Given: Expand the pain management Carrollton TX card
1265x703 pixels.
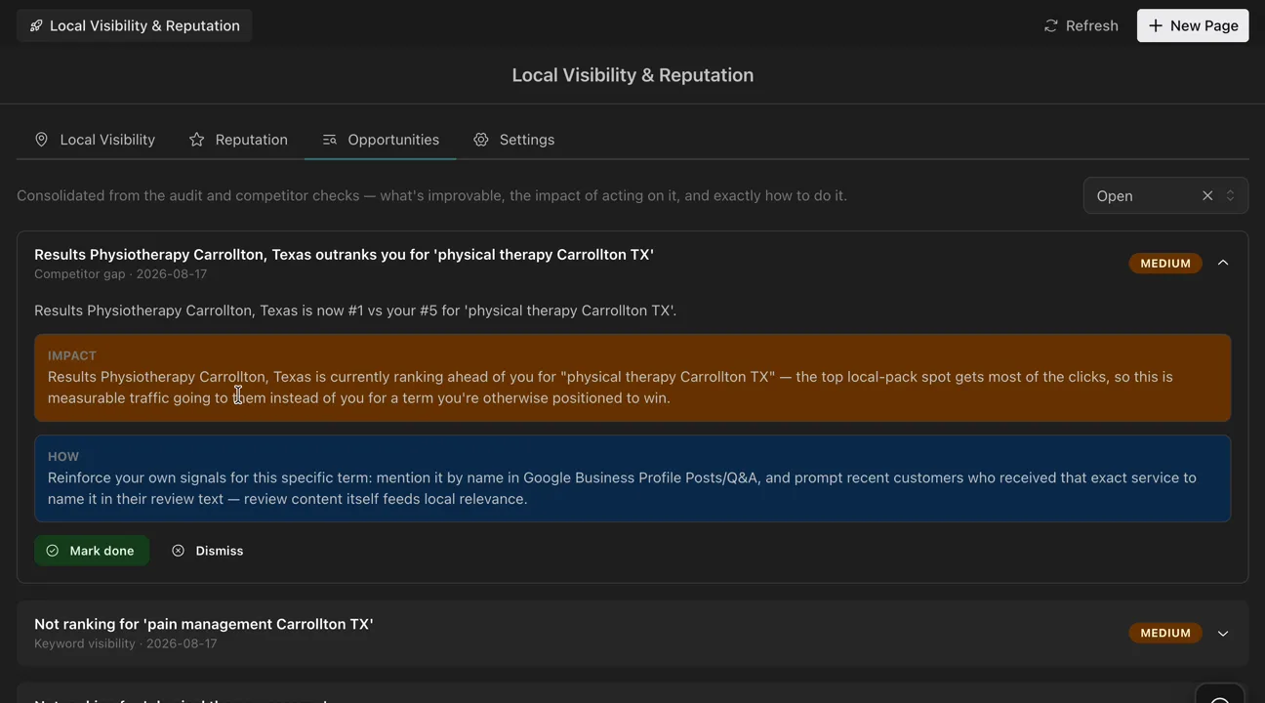Looking at the screenshot, I should click(1223, 634).
